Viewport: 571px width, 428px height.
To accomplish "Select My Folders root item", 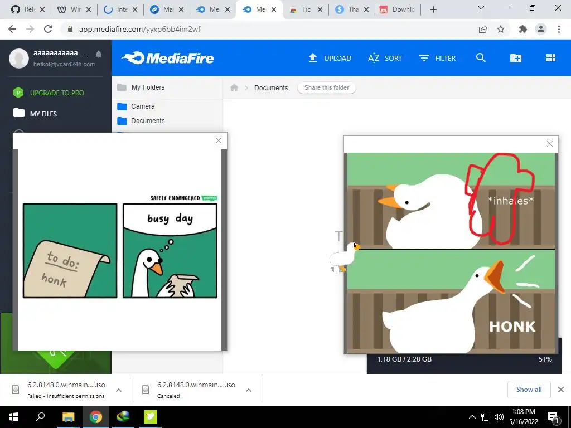I will 141,87.
